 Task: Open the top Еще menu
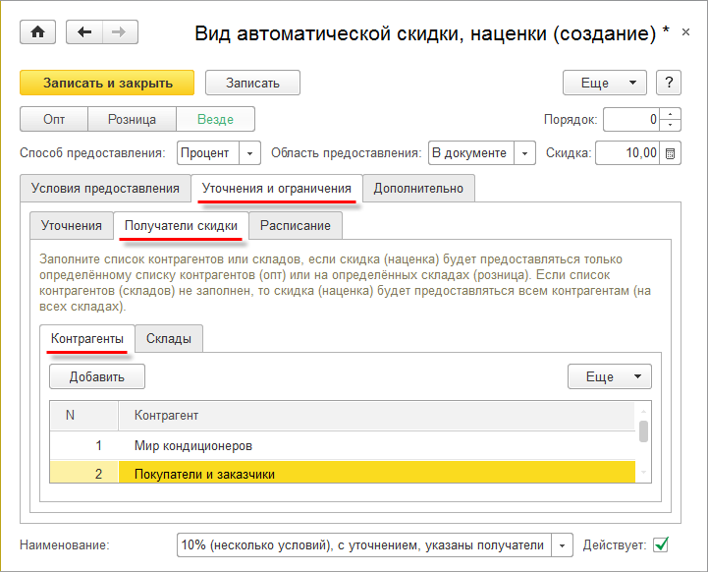(604, 83)
